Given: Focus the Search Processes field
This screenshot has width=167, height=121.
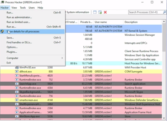Looking at the screenshot, I should click(x=146, y=12).
